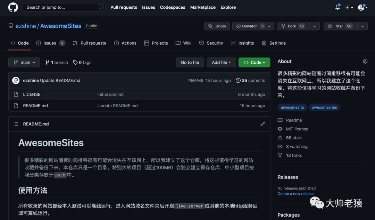Image resolution: width=375 pixels, height=220 pixels.
Task: Open About settings gear icon
Action: pyautogui.click(x=365, y=61)
